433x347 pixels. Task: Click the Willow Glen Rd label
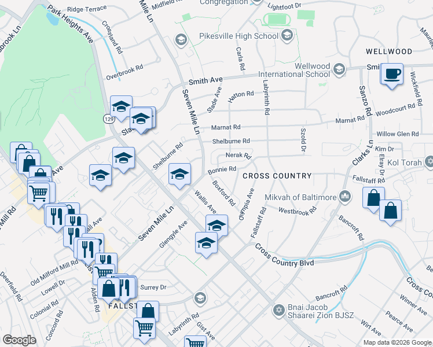pyautogui.click(x=398, y=134)
